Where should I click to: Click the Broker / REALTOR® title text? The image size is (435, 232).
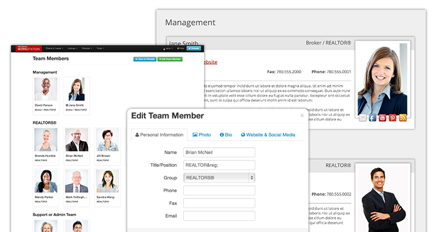pos(329,43)
